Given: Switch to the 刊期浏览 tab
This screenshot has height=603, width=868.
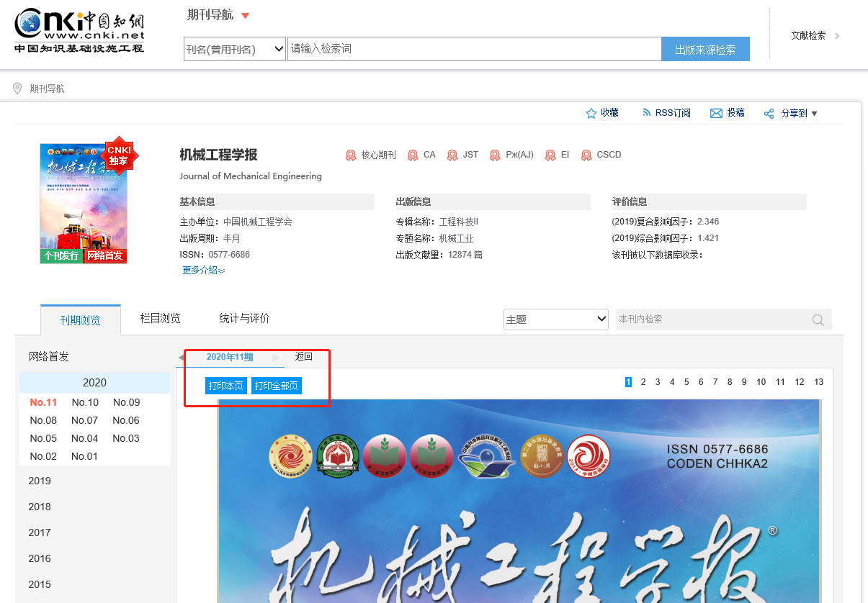Looking at the screenshot, I should tap(81, 320).
